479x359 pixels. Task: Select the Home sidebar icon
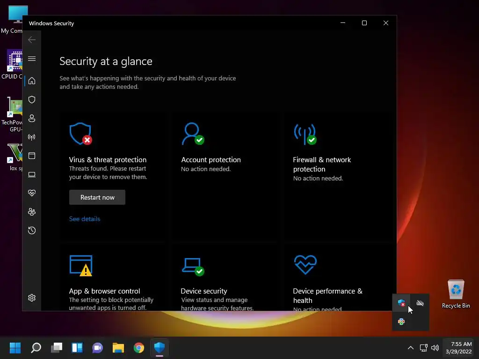coord(32,81)
